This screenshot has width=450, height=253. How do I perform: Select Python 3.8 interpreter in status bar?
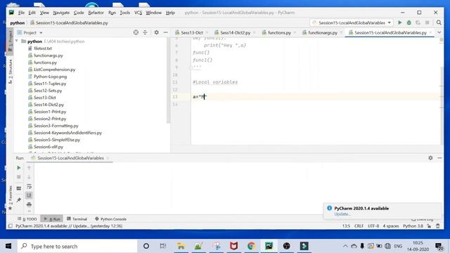click(413, 226)
